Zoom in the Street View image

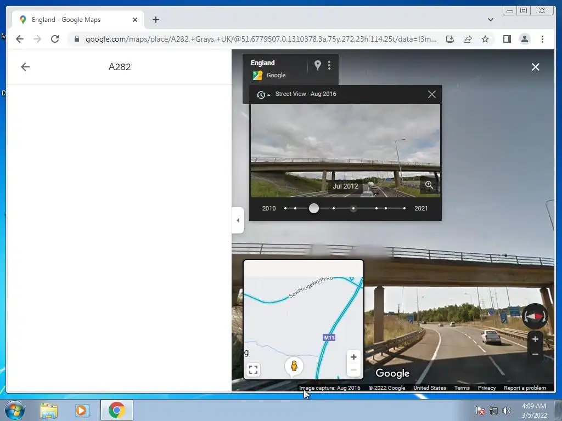point(535,339)
